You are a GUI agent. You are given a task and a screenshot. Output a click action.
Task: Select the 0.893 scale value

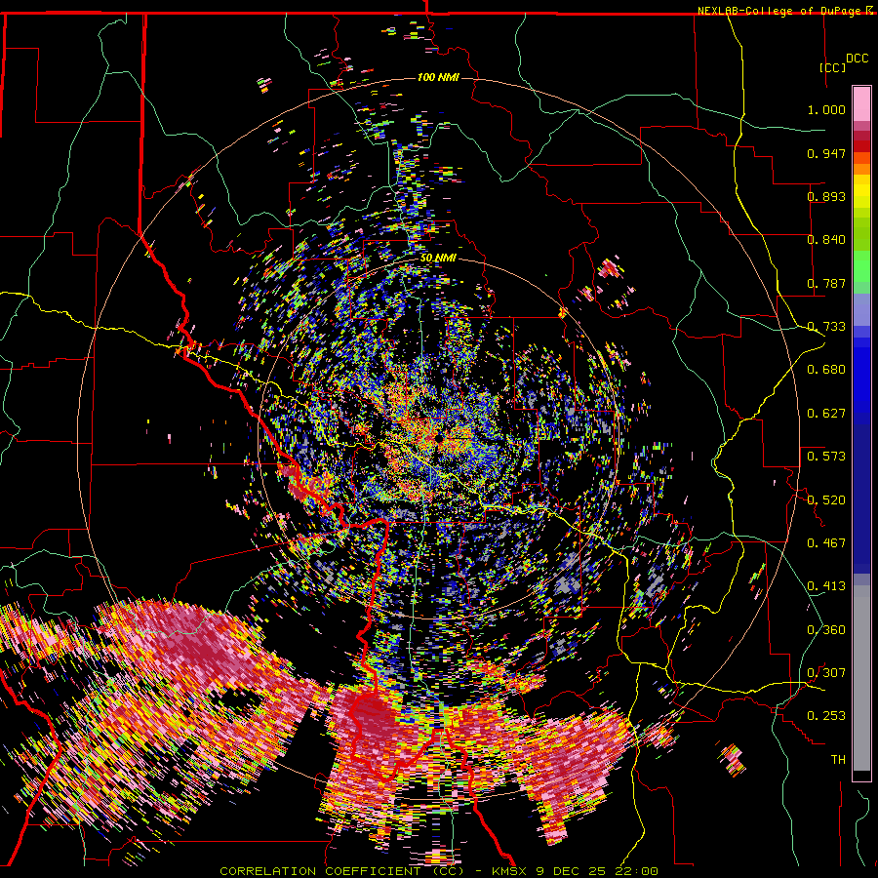pyautogui.click(x=826, y=196)
